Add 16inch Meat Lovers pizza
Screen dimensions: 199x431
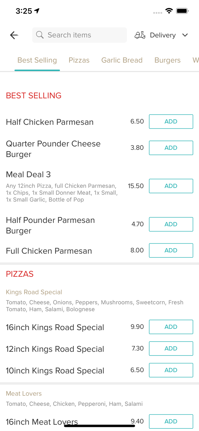click(171, 421)
